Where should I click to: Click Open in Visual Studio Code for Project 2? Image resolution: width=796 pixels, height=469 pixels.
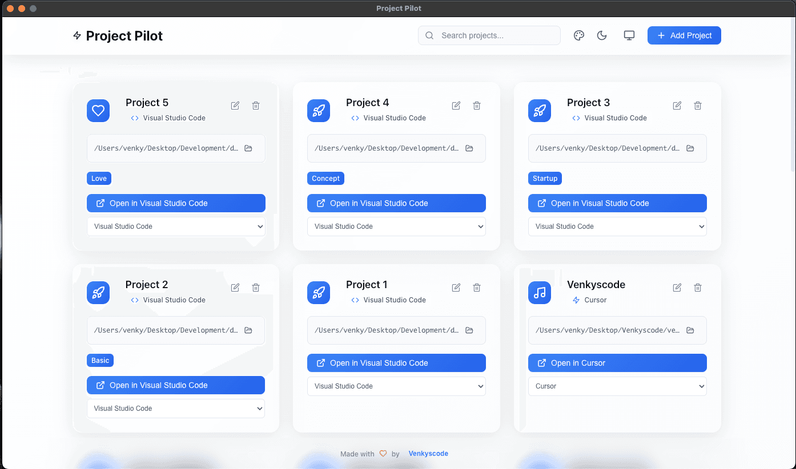click(176, 385)
